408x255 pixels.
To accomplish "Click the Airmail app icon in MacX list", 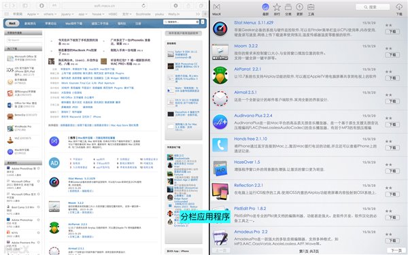I will (x=220, y=99).
